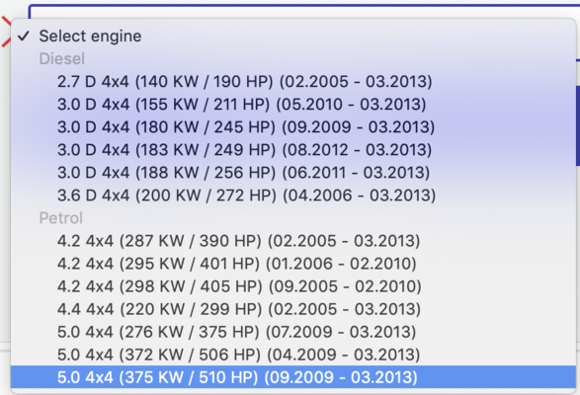Click the red X icon at left edge

(6, 32)
